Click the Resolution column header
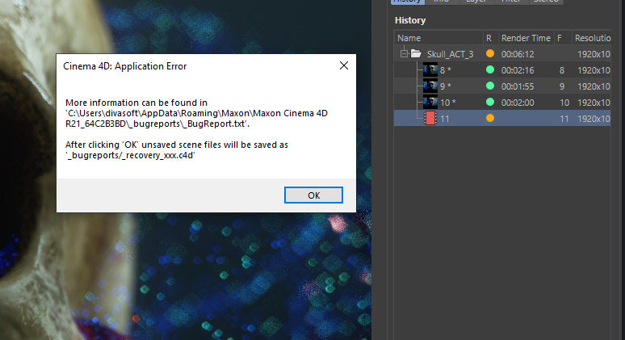This screenshot has width=625, height=340. pos(592,38)
